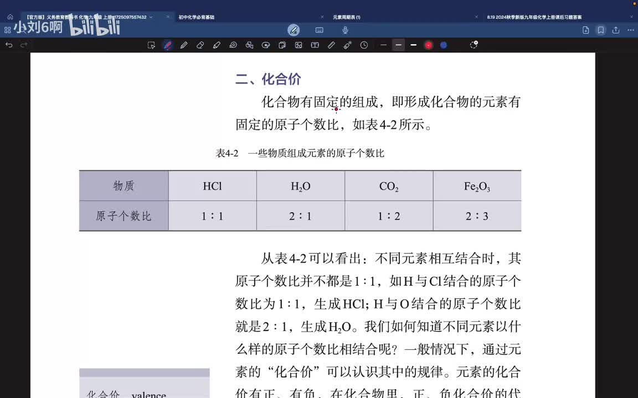Choose the red pen color
Image resolution: width=638 pixels, height=398 pixels.
point(429,45)
